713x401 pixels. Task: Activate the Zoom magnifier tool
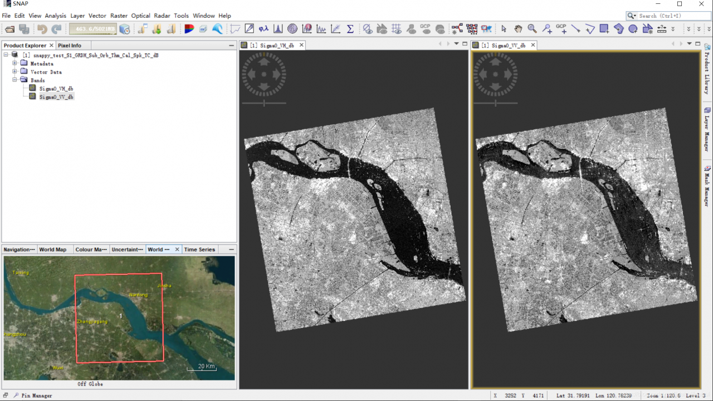coord(532,29)
